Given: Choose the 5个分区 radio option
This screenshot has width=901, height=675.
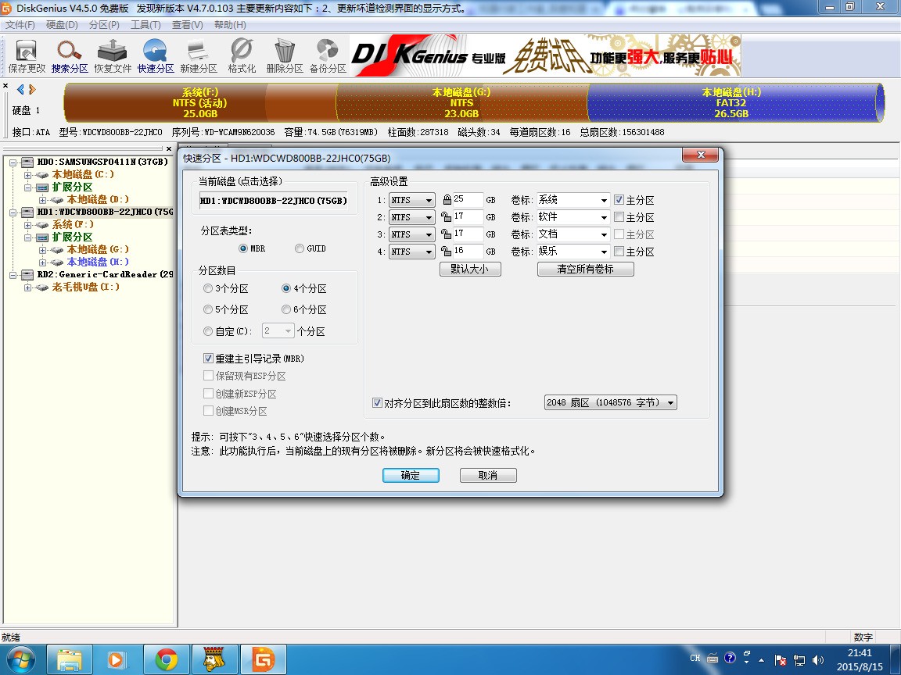Looking at the screenshot, I should pyautogui.click(x=208, y=310).
